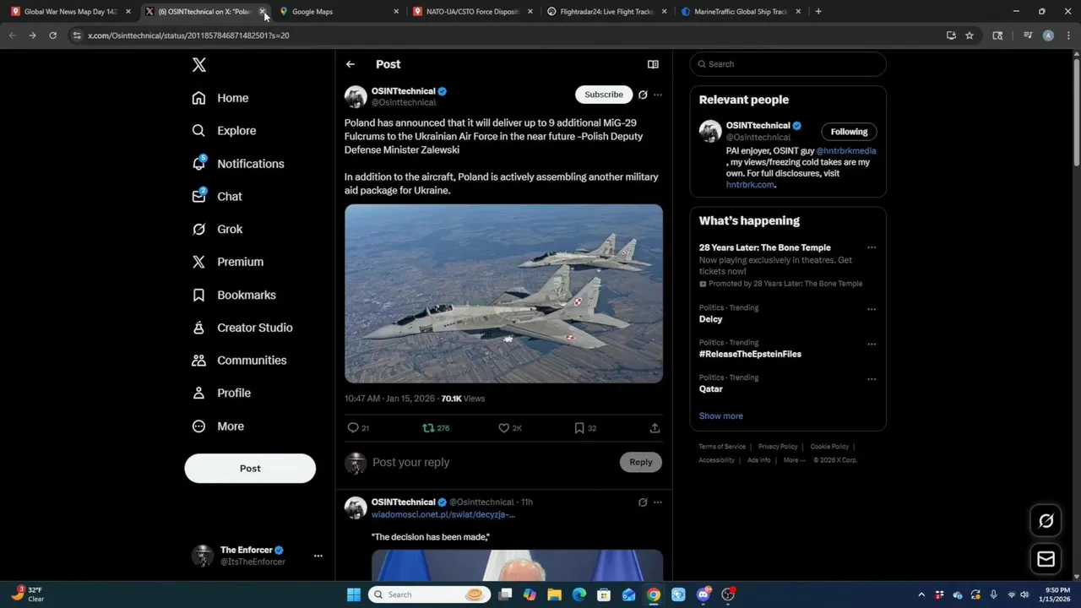Open the Delcy trending topic
1081x608 pixels.
pyautogui.click(x=711, y=319)
